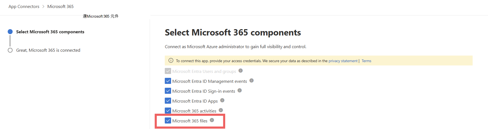
Task: Click the info icon in yellow credentials banner
Action: 171,61
